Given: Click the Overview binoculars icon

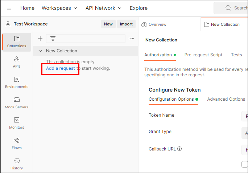Looking at the screenshot, I should [x=144, y=24].
